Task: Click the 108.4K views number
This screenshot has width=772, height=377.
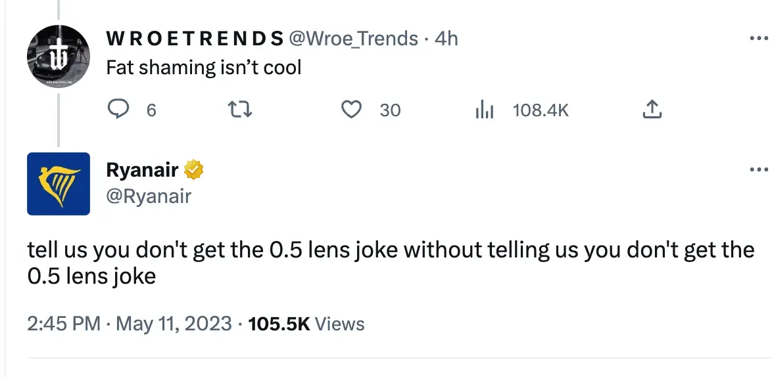Action: point(541,110)
